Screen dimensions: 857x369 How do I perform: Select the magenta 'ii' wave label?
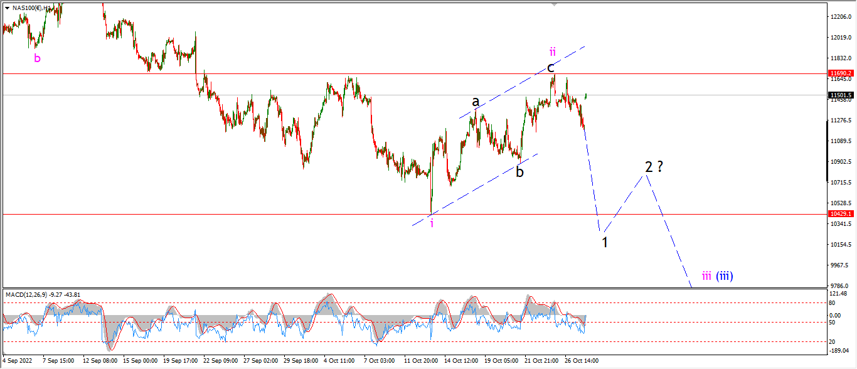click(552, 51)
